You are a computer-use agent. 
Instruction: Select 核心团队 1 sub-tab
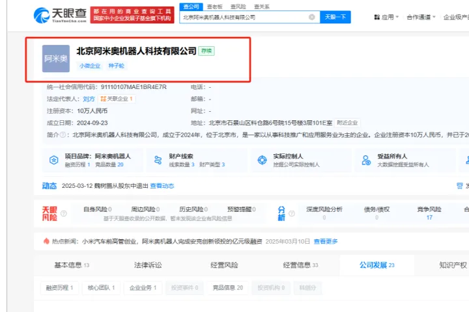pyautogui.click(x=101, y=288)
